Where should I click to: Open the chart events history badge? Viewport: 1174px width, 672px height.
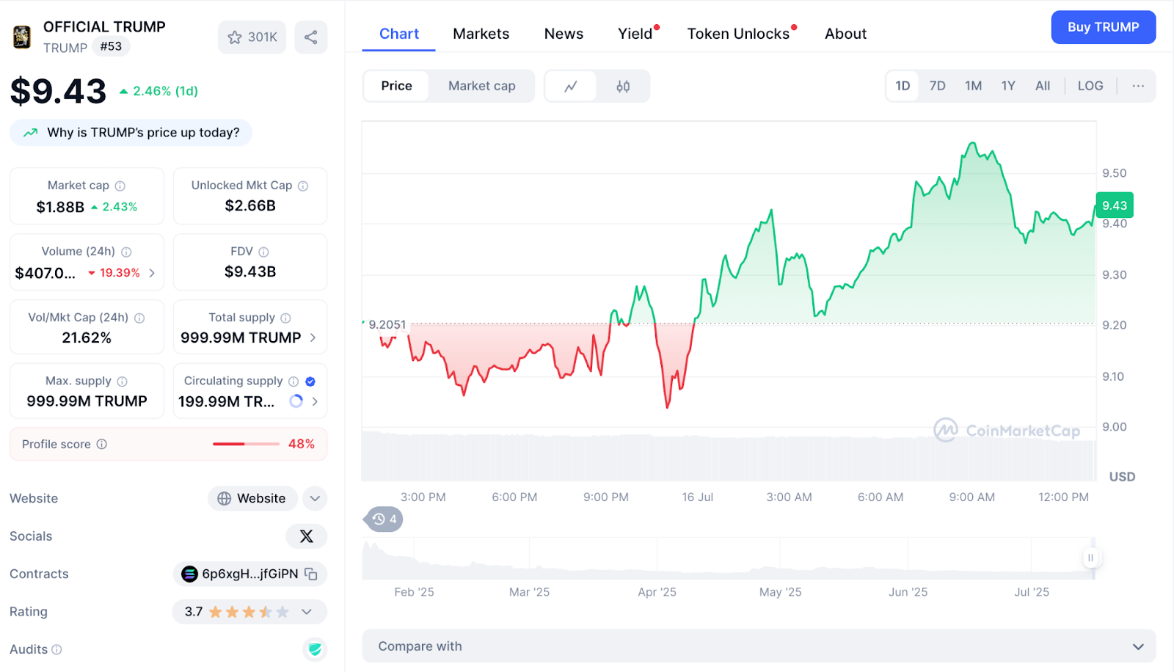384,519
